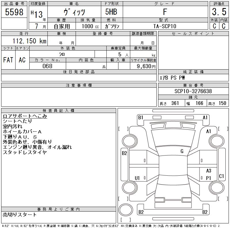Click the length value 361
Screen dimensions: 230x230
tap(175, 103)
